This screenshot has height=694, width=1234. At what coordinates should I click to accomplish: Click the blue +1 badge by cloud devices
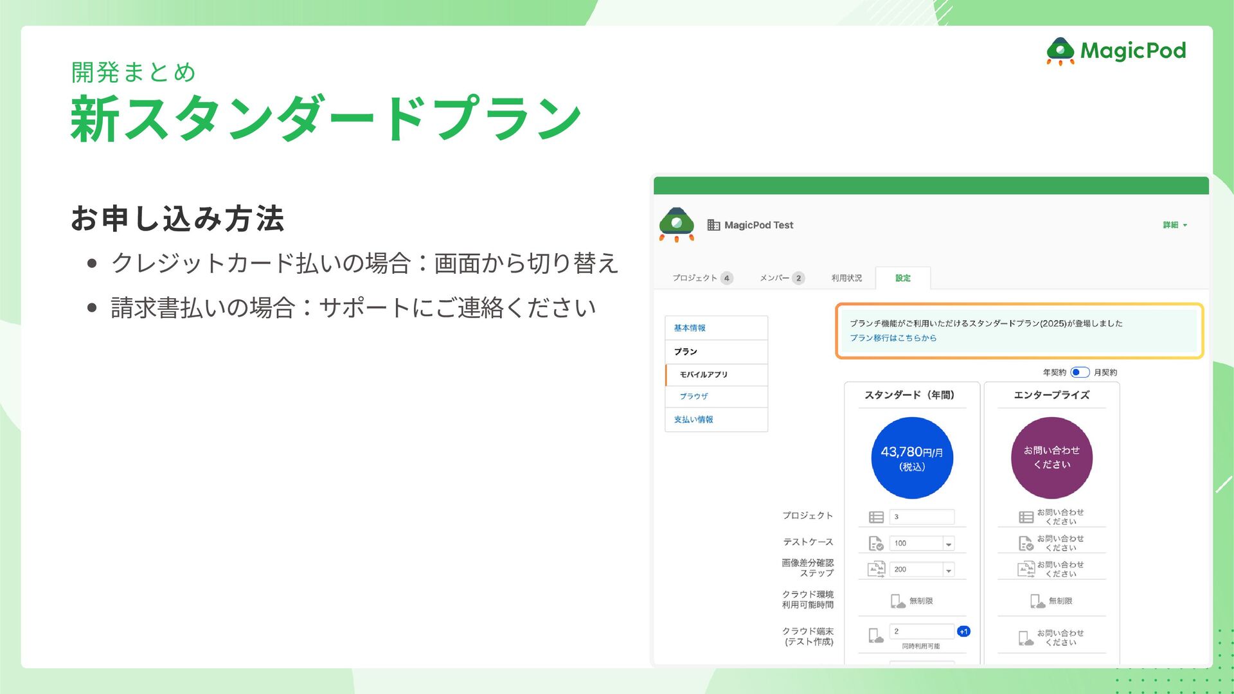963,632
